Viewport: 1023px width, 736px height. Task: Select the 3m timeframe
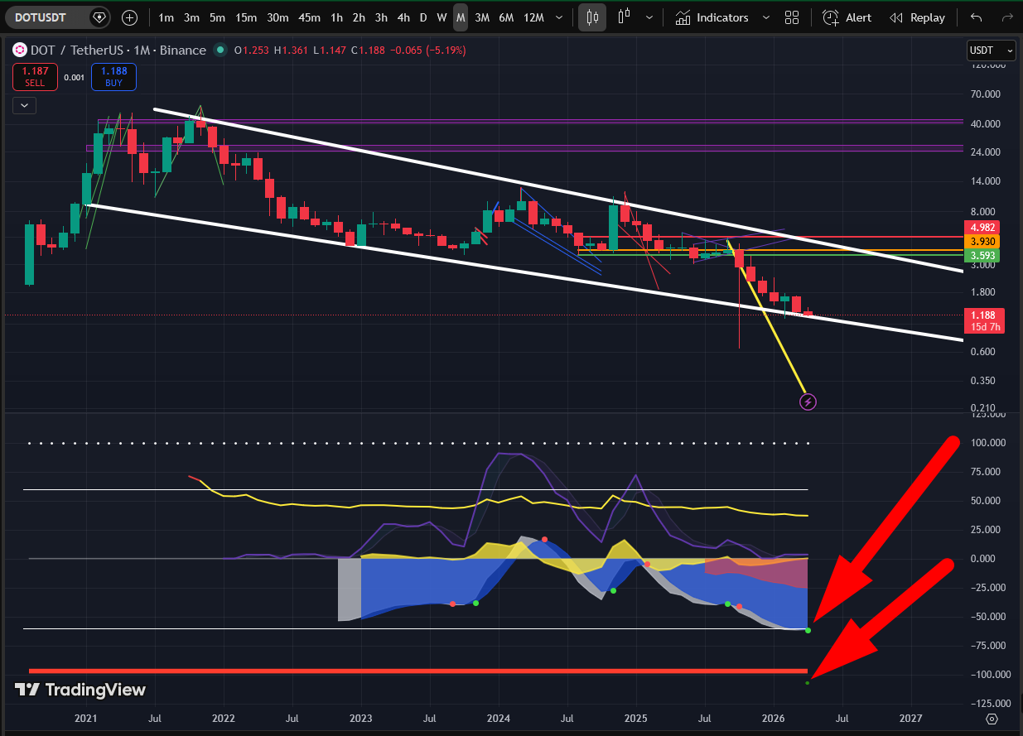pos(191,17)
